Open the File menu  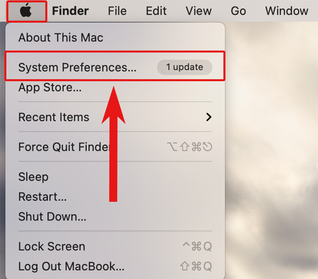tap(117, 11)
